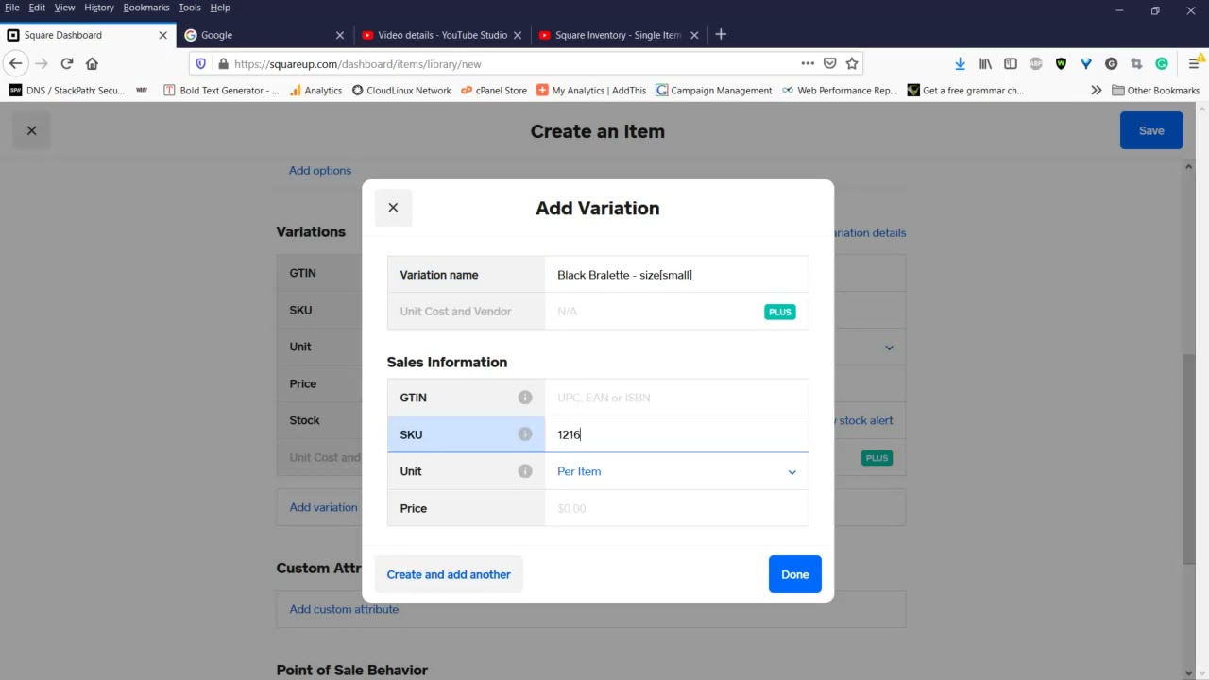Open the Library icon
Image resolution: width=1209 pixels, height=680 pixels.
pos(985,63)
